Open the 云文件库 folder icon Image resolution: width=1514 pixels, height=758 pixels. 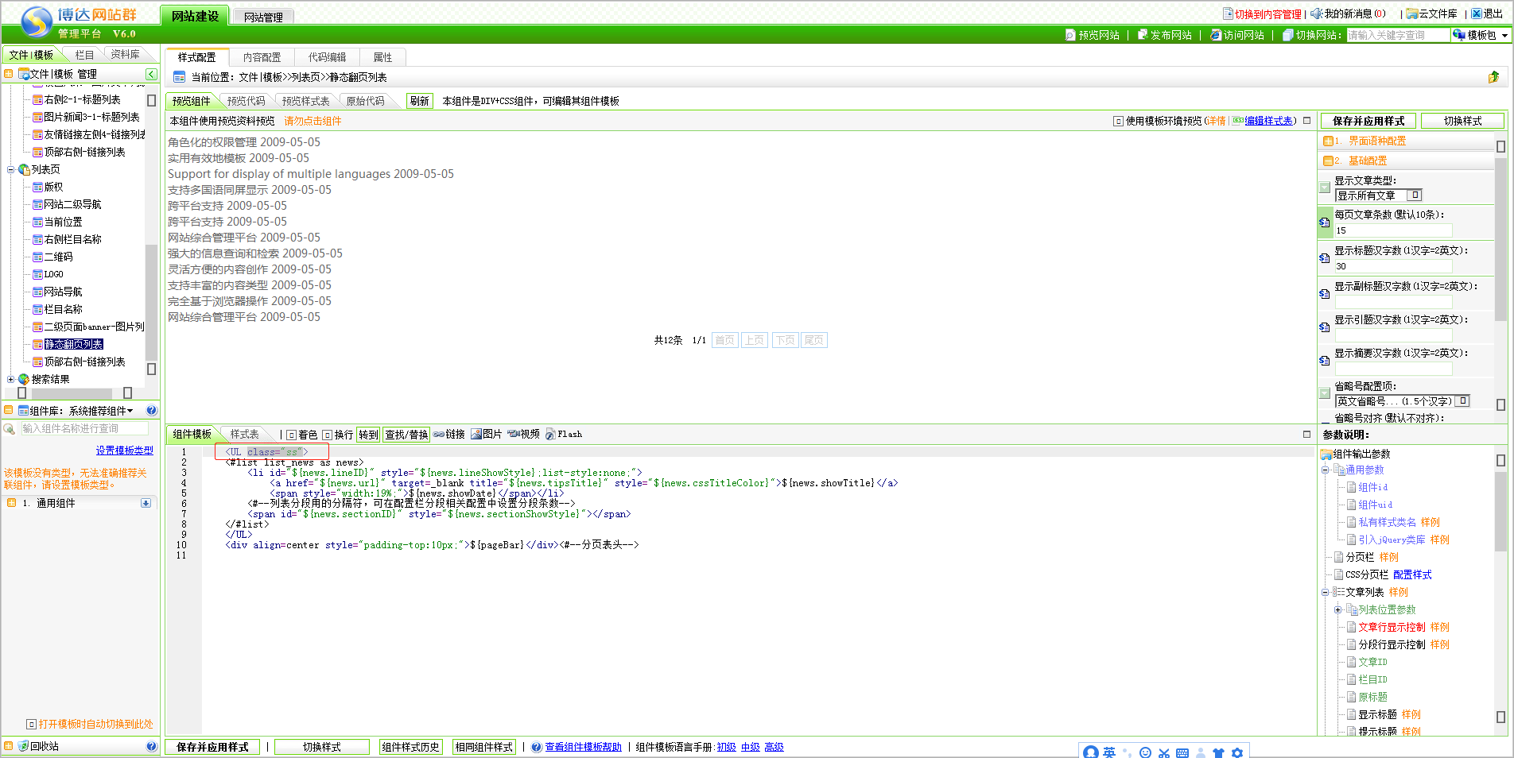[x=1411, y=14]
